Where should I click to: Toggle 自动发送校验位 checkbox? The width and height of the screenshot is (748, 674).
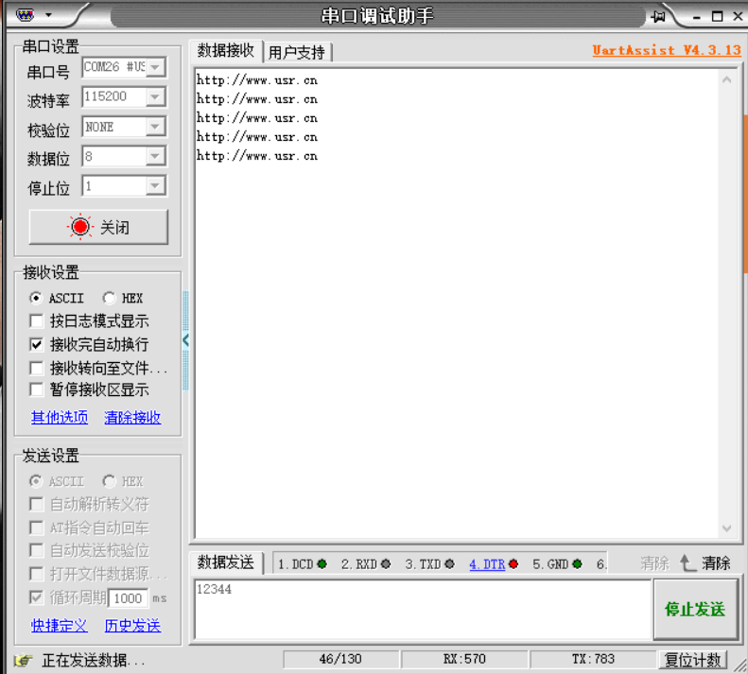point(37,550)
